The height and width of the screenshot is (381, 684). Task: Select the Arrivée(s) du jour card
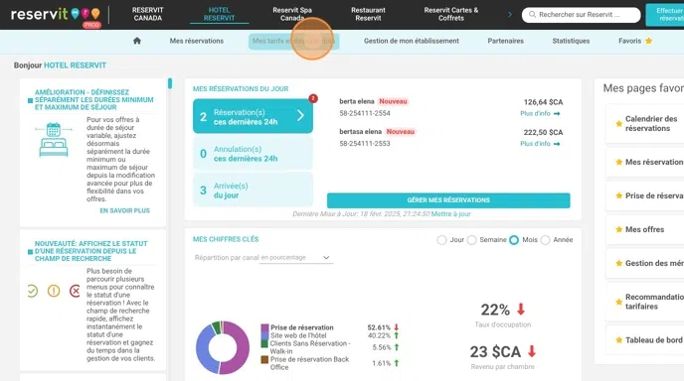coord(253,190)
